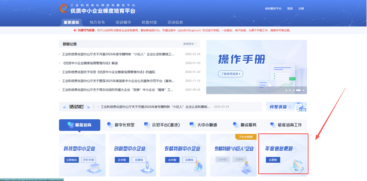367x181 pixels.
Task: Select the last carousel dot on banner
Action: point(303,90)
